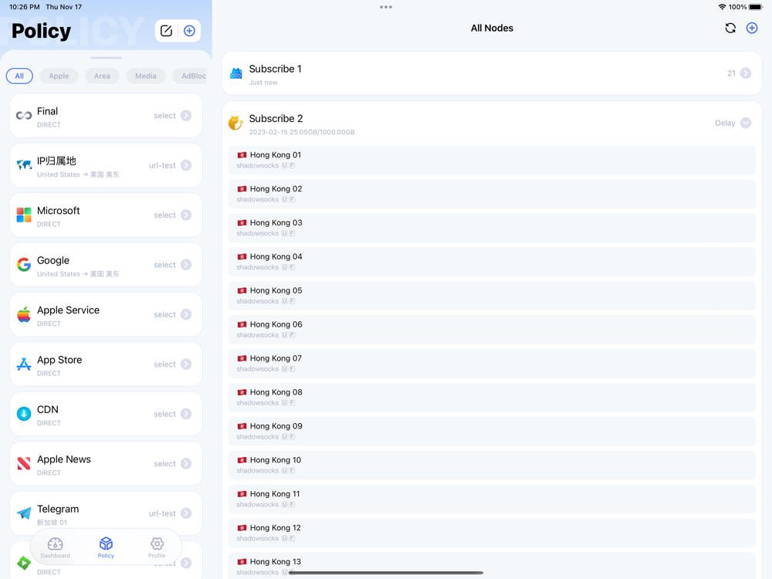The image size is (772, 579).
Task: Click the Subscribe 2 usage info text
Action: tap(302, 132)
